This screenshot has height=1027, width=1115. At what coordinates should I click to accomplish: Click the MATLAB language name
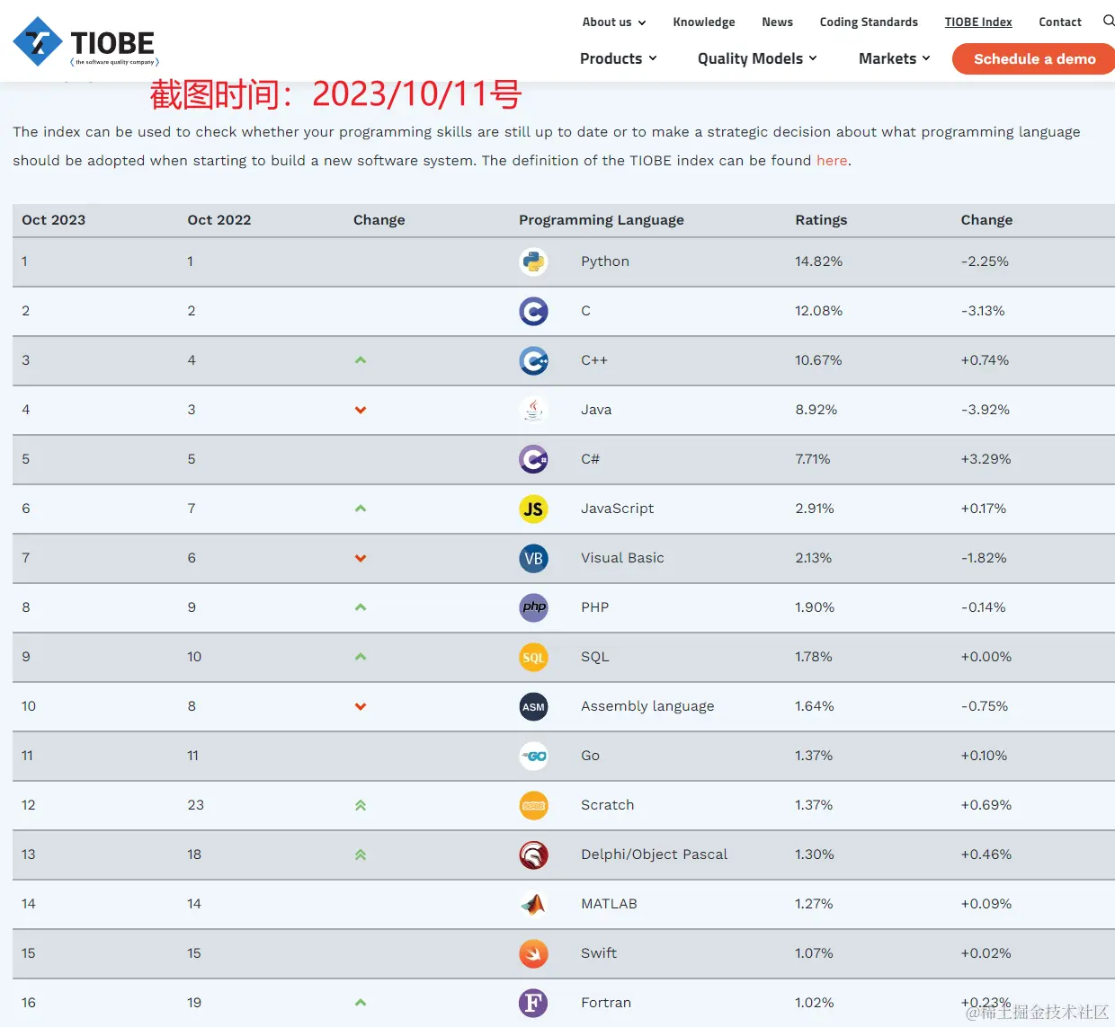click(609, 904)
